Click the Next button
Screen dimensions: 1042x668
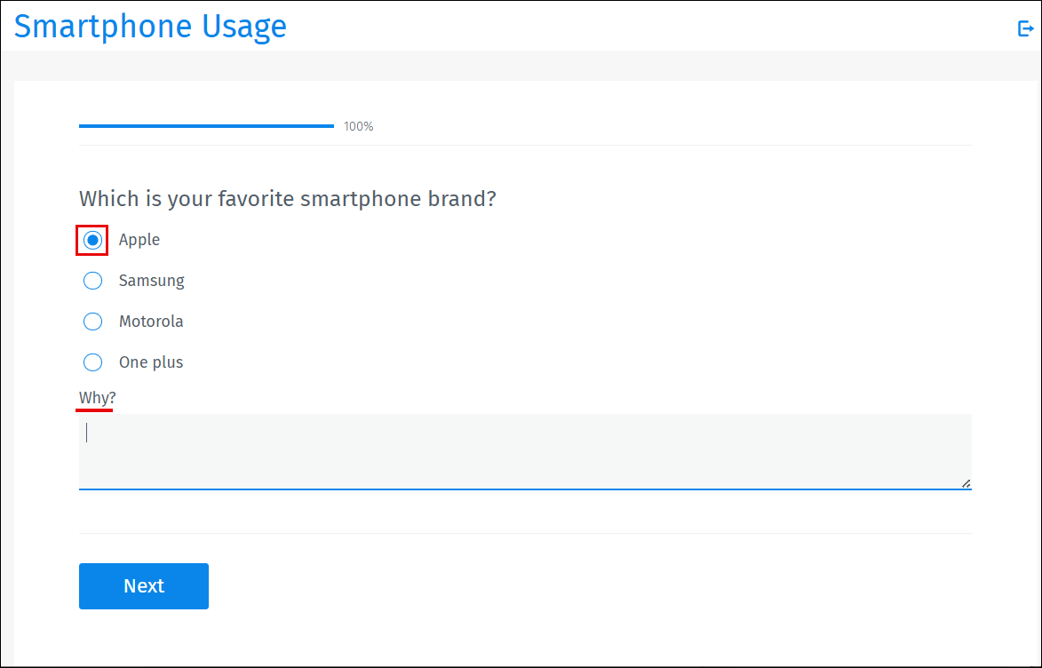[143, 585]
